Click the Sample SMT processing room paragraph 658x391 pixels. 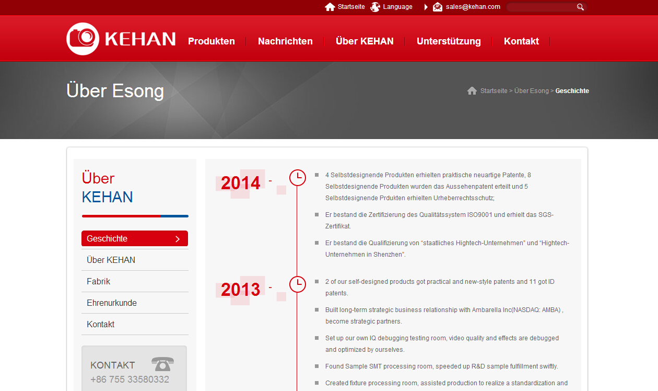click(441, 366)
